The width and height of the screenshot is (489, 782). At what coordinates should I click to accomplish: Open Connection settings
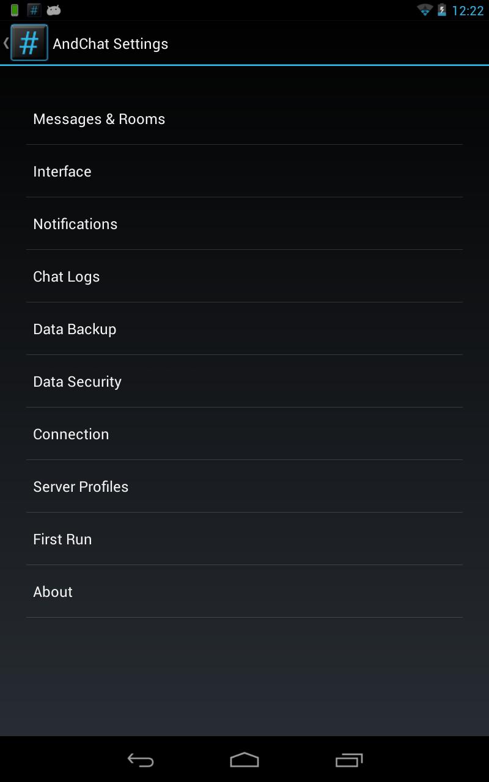coord(244,434)
